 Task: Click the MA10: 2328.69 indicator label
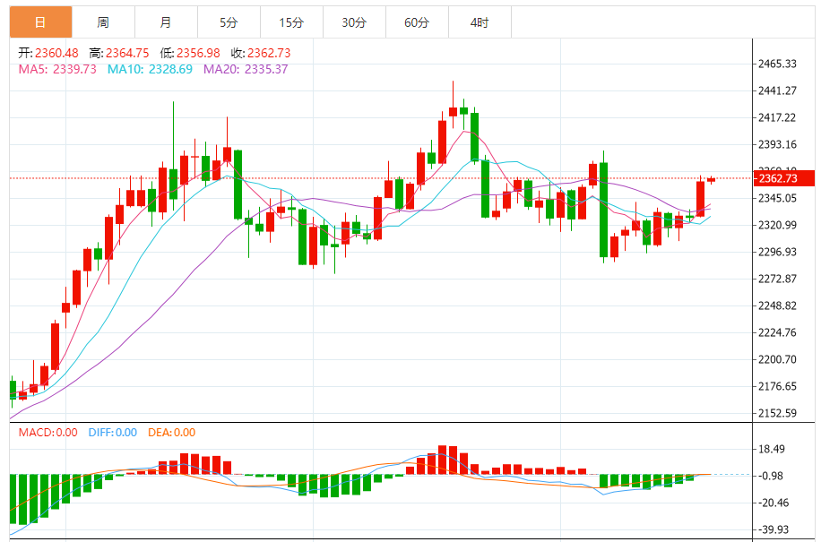[x=150, y=69]
